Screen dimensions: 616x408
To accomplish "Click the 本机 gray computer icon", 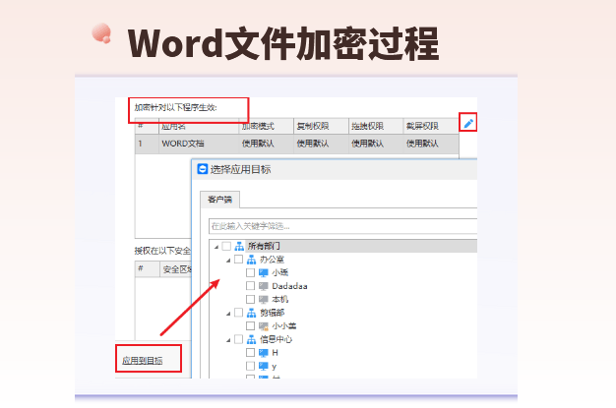I will (263, 300).
